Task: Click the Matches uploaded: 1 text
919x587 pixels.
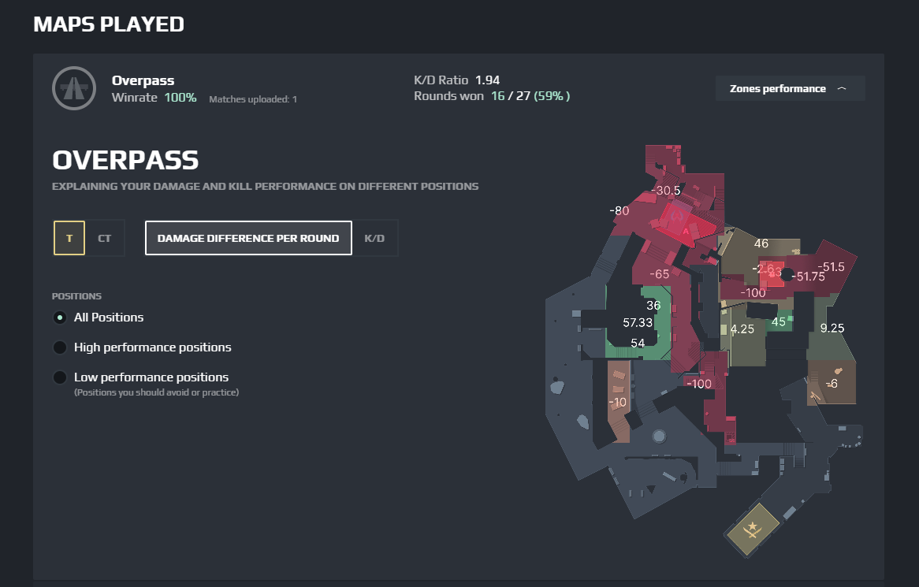Action: [x=253, y=99]
